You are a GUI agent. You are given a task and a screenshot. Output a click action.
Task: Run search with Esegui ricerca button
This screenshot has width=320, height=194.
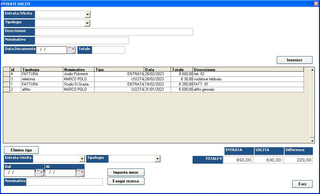126,181
